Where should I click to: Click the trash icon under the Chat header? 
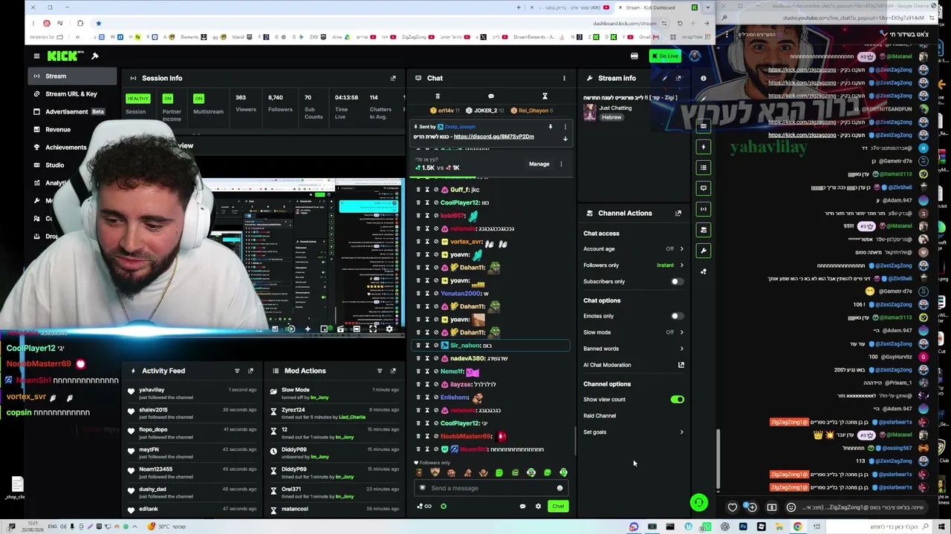click(437, 96)
